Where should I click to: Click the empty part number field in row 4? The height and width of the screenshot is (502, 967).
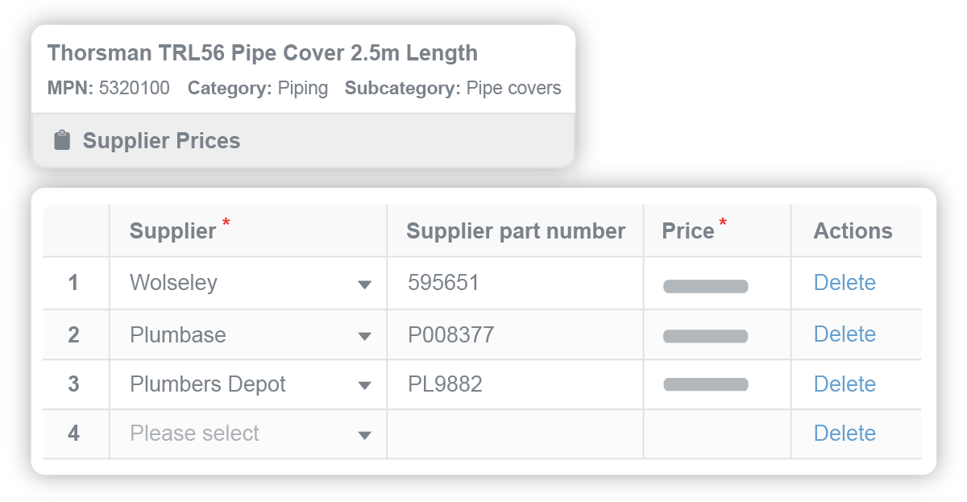coord(483,434)
